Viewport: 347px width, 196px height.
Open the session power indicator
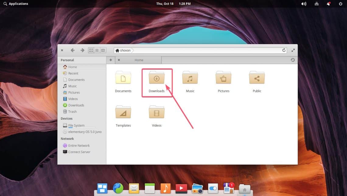pos(341,4)
